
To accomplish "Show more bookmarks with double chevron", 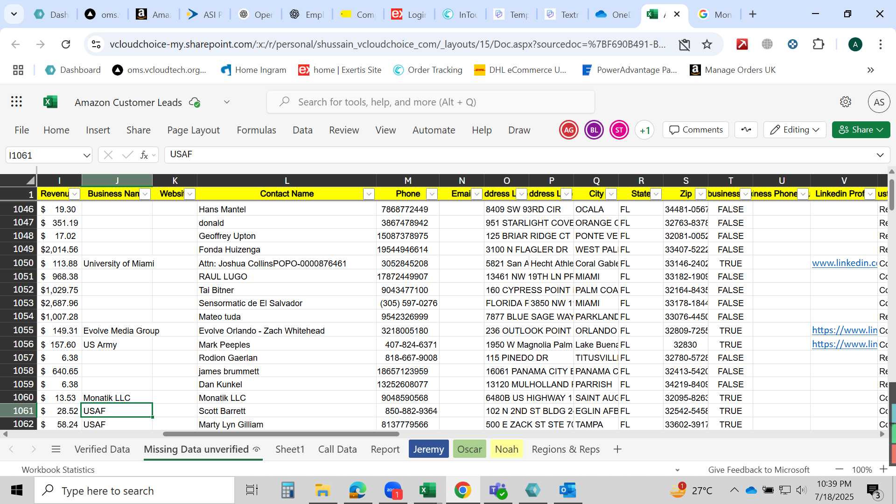I will click(x=870, y=70).
